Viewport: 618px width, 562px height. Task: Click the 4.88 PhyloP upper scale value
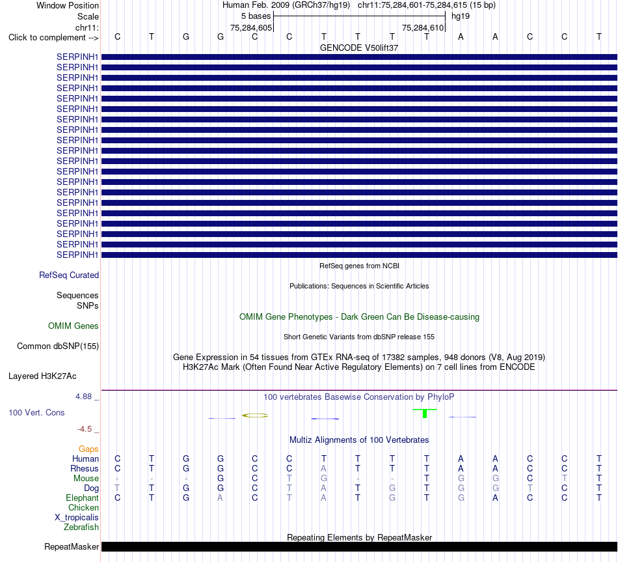(83, 396)
